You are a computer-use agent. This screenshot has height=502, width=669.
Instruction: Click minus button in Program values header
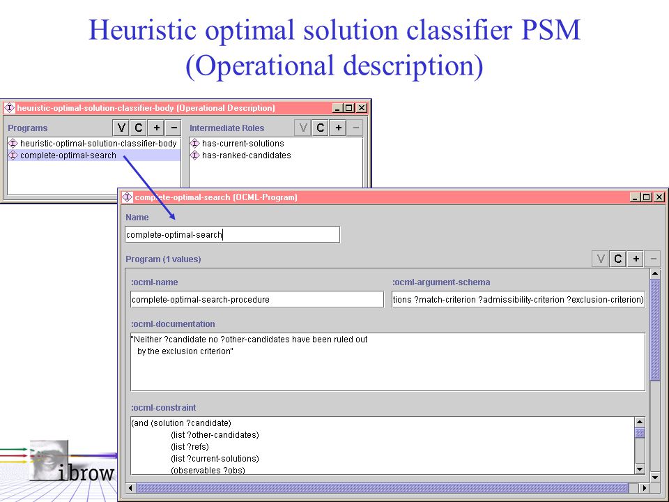click(x=653, y=259)
